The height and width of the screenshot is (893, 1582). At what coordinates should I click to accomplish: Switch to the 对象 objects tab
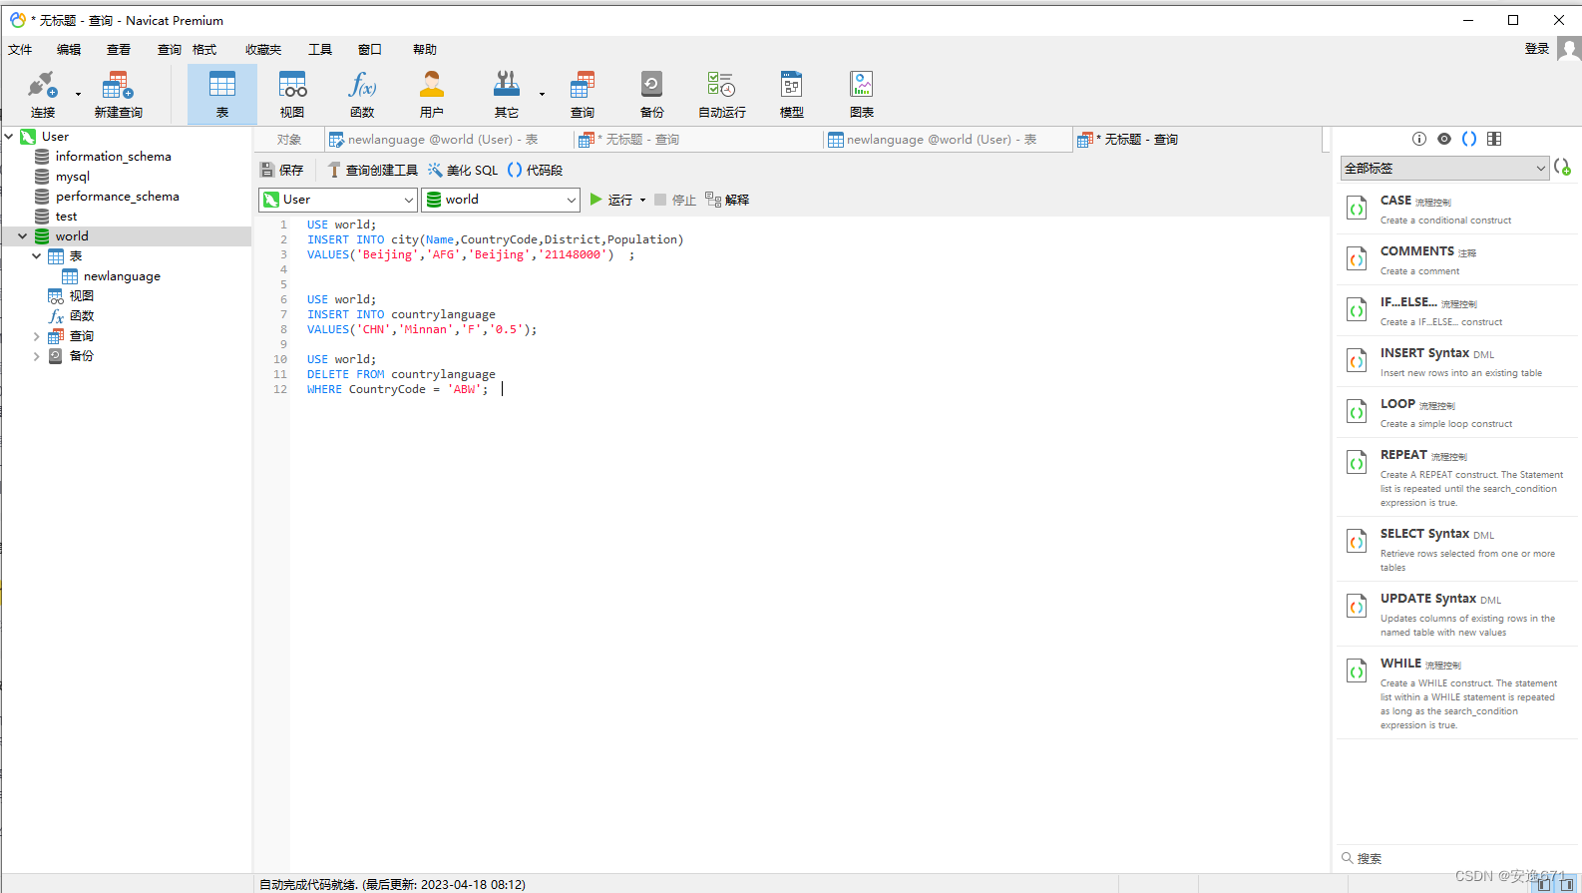(289, 140)
